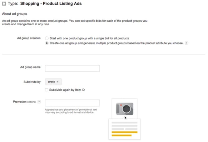Click the 'Subdivide again by Item ID' label

67,90
